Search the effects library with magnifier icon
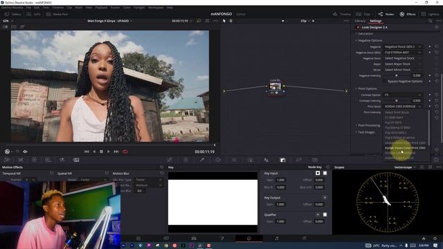The width and height of the screenshot is (443, 249). tap(431, 21)
